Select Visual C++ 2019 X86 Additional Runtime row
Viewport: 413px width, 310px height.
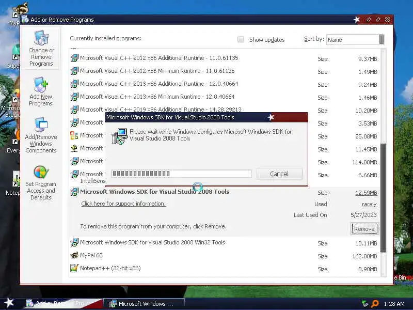tap(225, 110)
